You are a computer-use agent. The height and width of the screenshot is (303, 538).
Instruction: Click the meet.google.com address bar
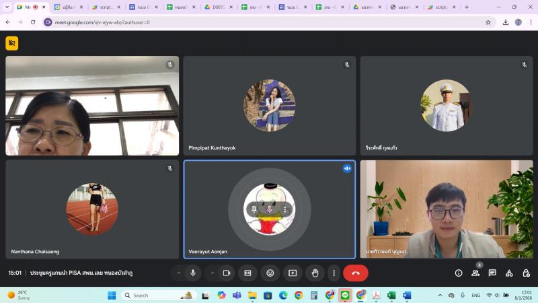coord(270,22)
